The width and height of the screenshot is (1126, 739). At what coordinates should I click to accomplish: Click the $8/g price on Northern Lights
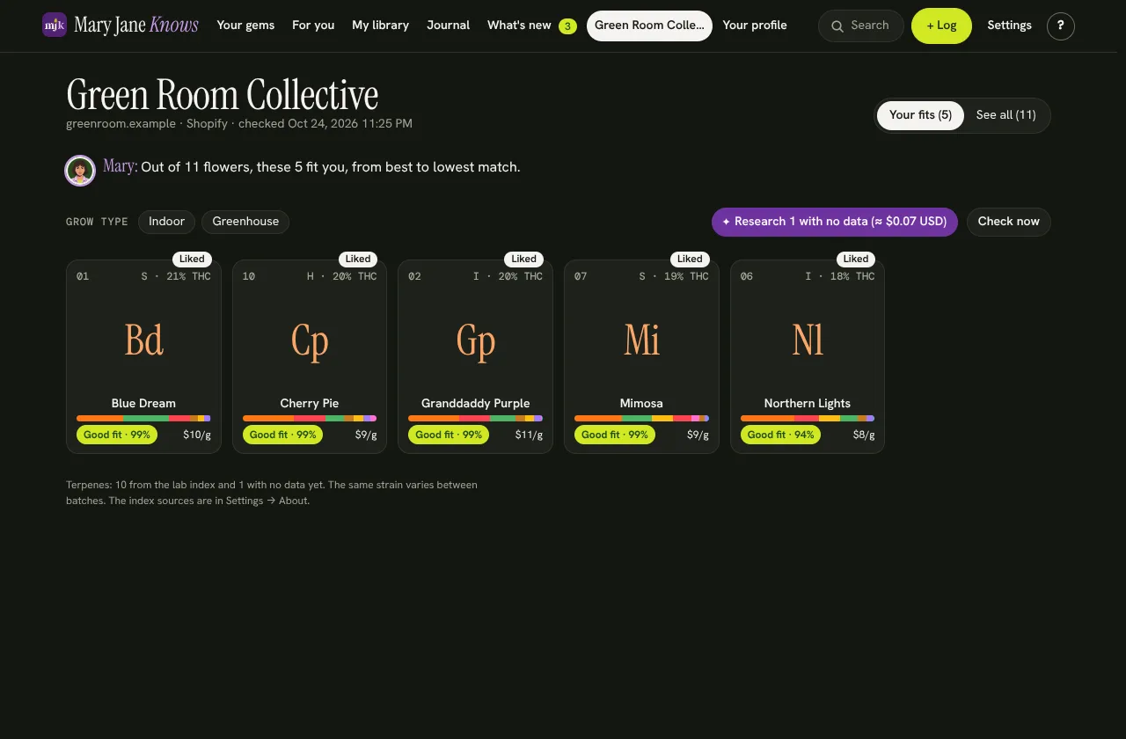tap(864, 435)
